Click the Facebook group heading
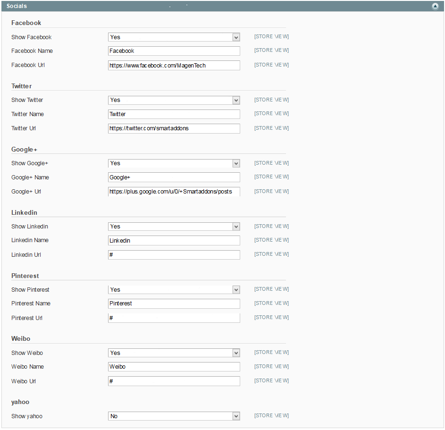The width and height of the screenshot is (445, 430). (26, 23)
